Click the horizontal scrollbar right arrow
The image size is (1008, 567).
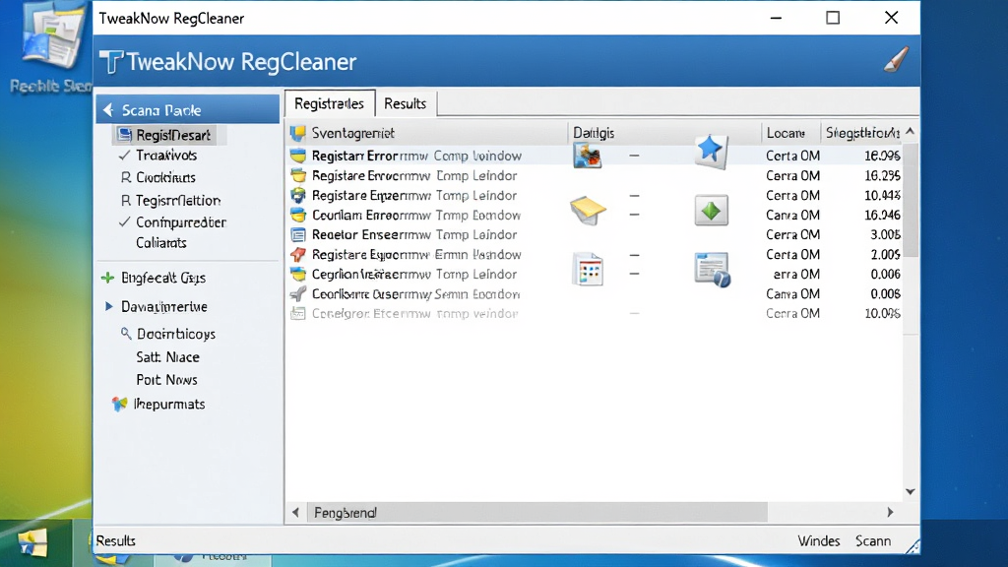[890, 512]
